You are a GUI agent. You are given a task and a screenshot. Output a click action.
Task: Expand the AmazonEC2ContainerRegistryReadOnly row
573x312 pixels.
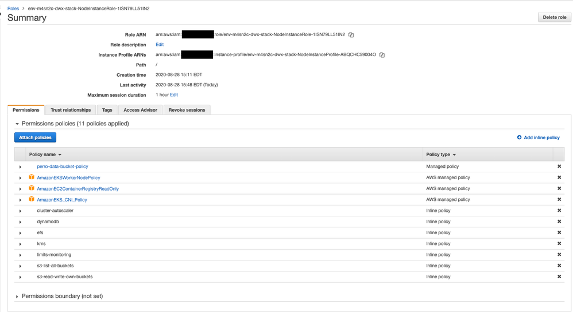coord(21,189)
